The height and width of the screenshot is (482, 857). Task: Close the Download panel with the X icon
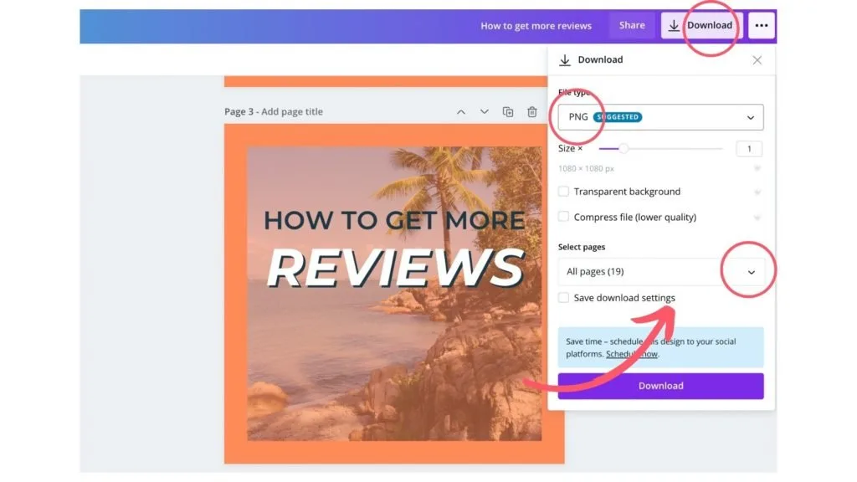coord(757,59)
